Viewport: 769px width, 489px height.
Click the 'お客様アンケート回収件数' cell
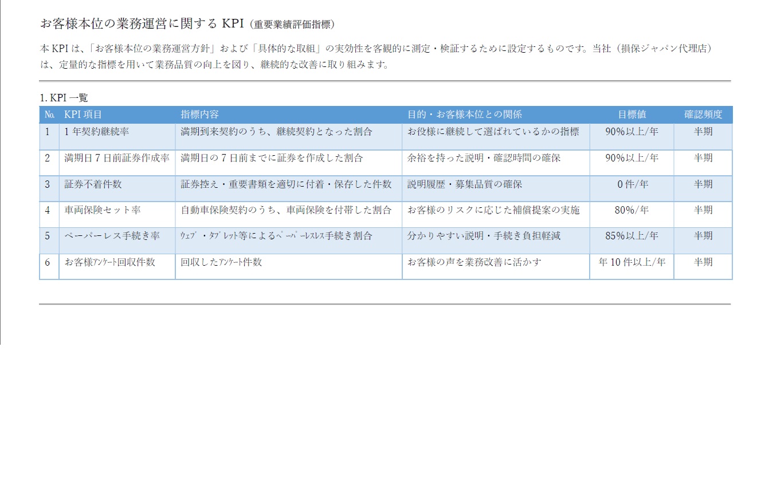[x=109, y=263]
